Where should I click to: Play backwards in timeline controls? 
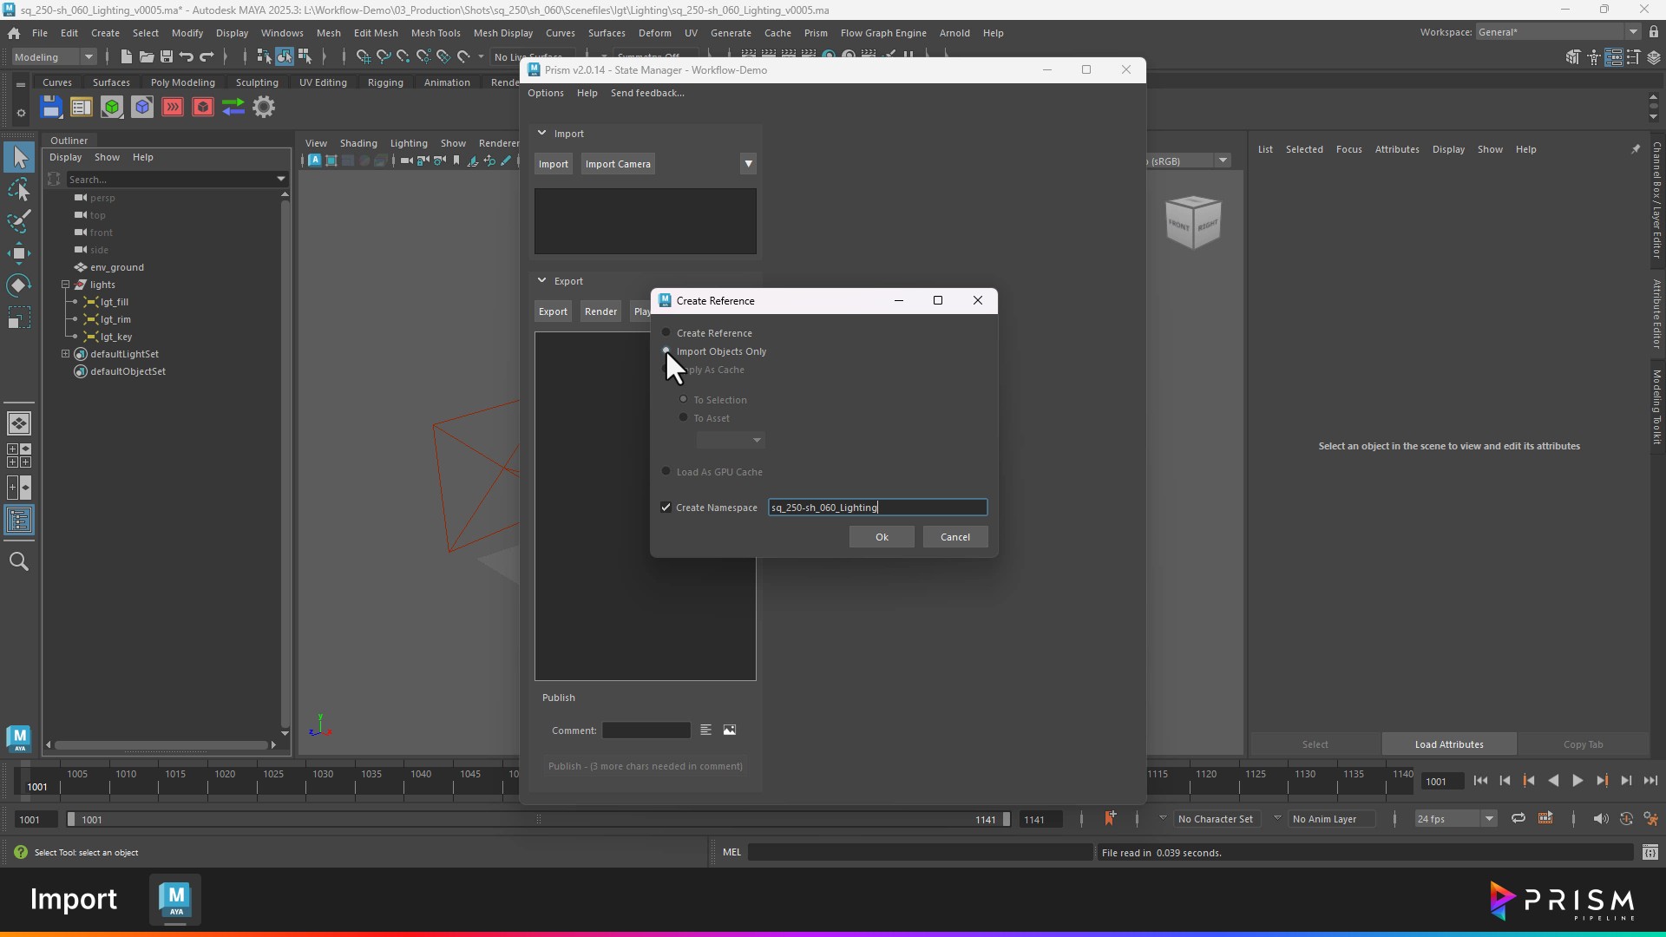(x=1553, y=781)
